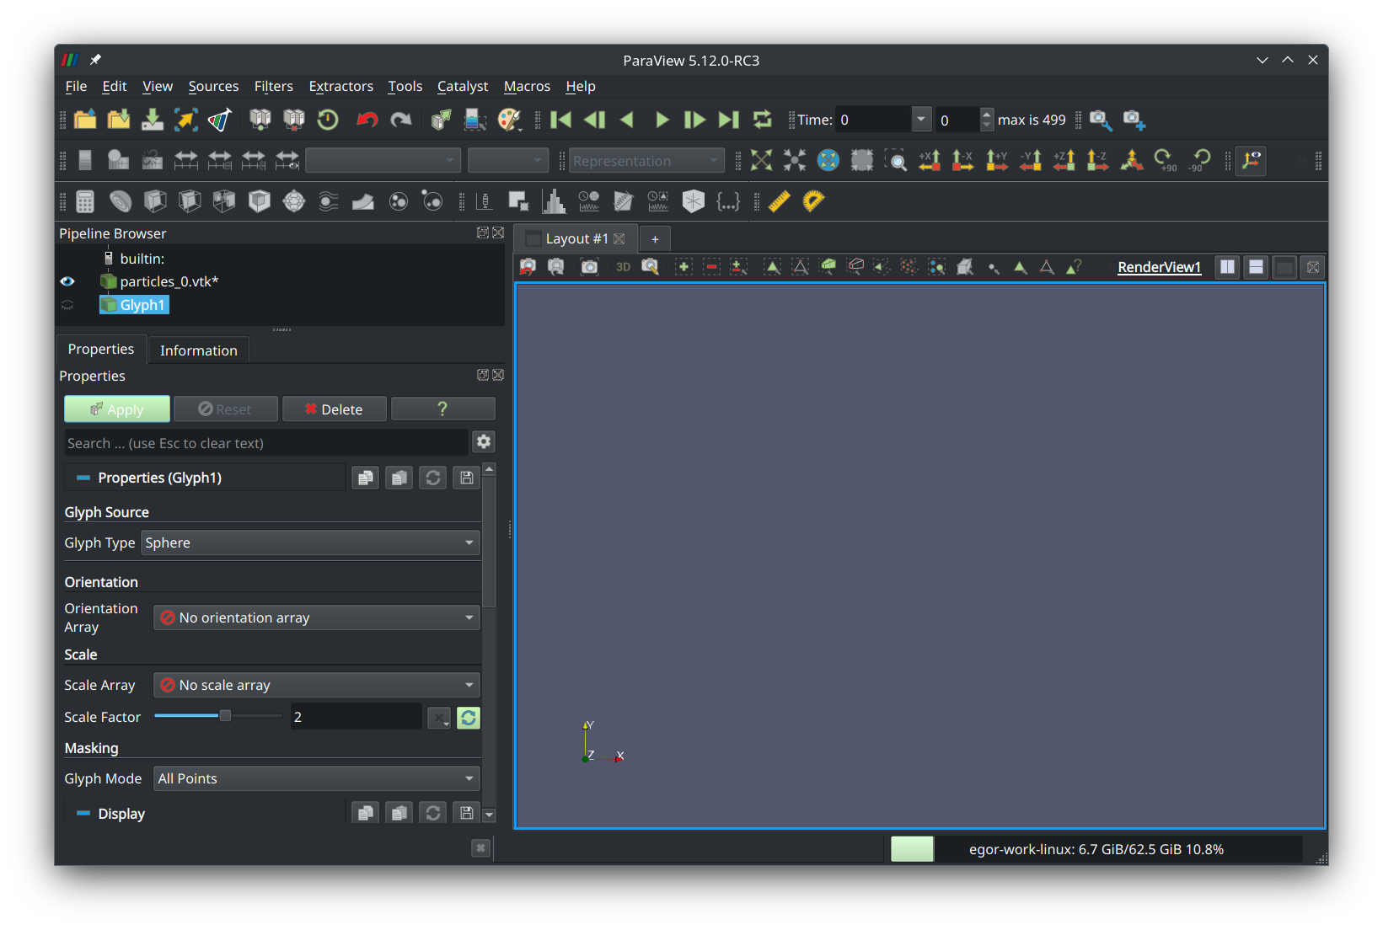Collapse the Properties (Glyph1) section
This screenshot has width=1383, height=930.
click(83, 478)
